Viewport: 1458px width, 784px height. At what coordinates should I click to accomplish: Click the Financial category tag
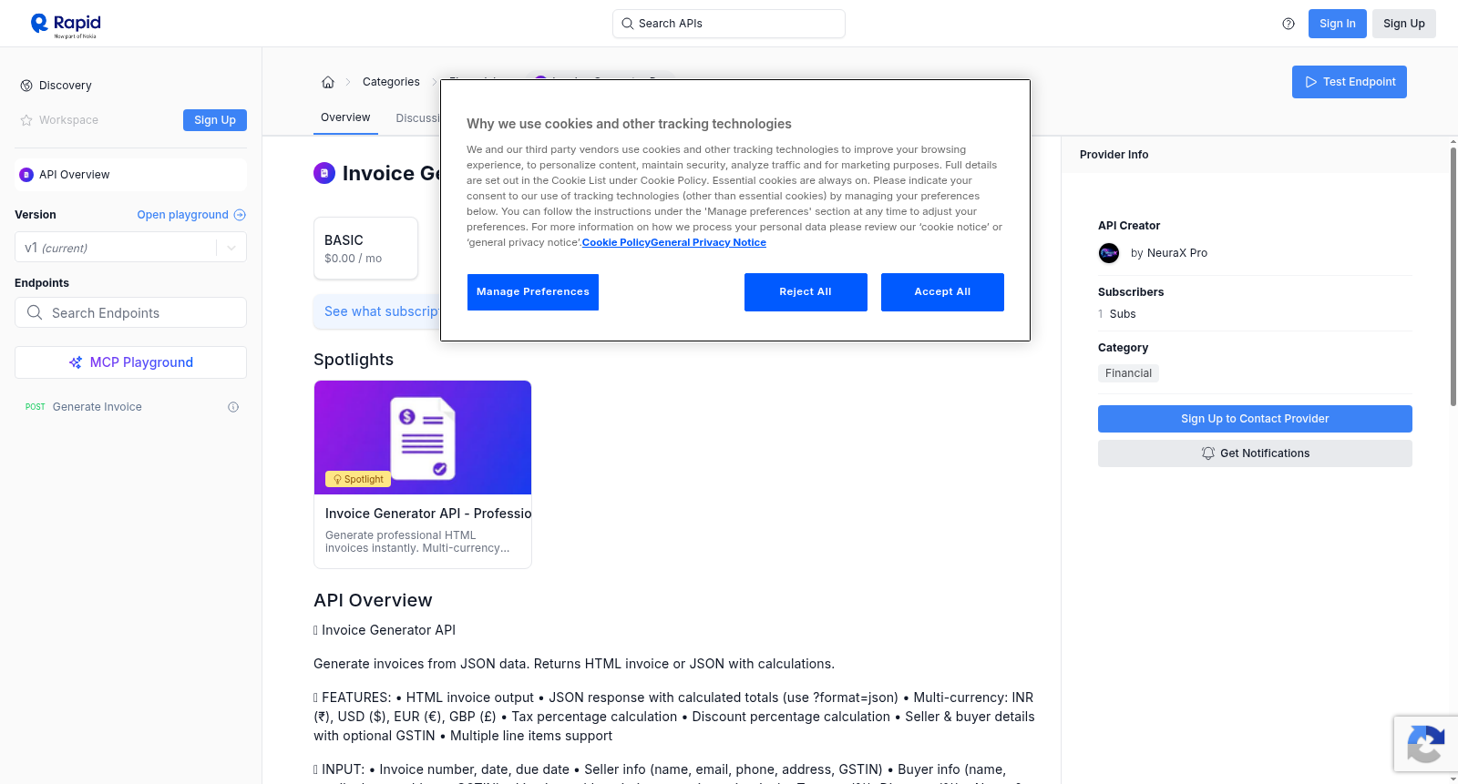1128,373
